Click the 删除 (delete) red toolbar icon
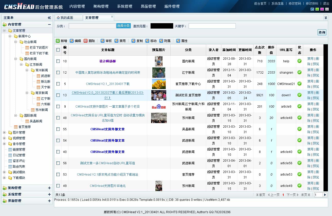This screenshot has width=332, height=216. pos(86,41)
